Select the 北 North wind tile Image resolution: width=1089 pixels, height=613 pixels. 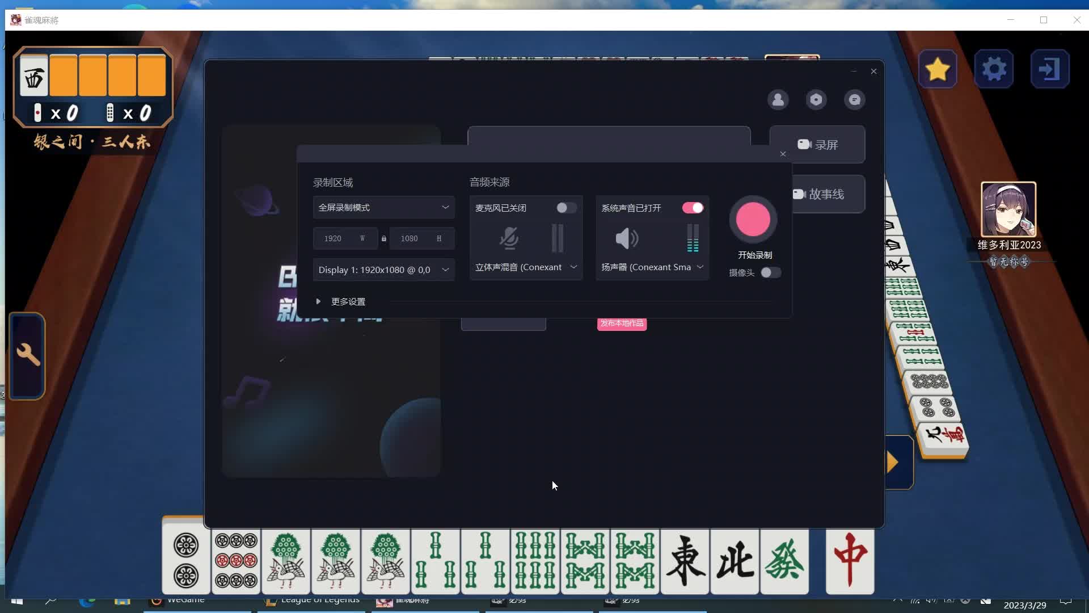[x=735, y=561]
